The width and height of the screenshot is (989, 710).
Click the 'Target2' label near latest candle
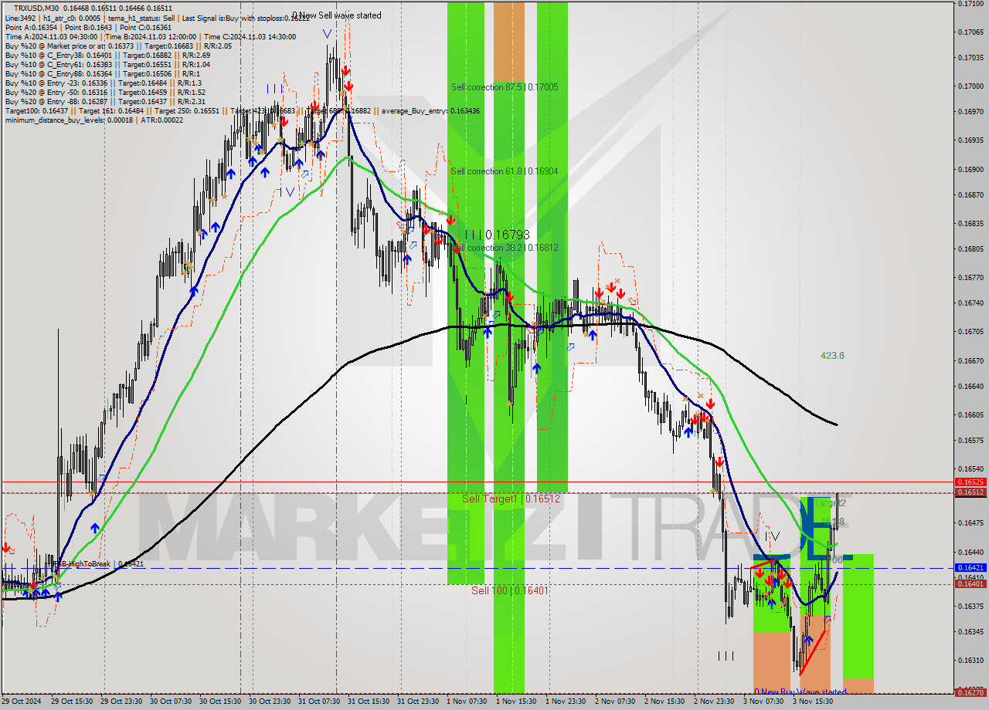coord(830,503)
